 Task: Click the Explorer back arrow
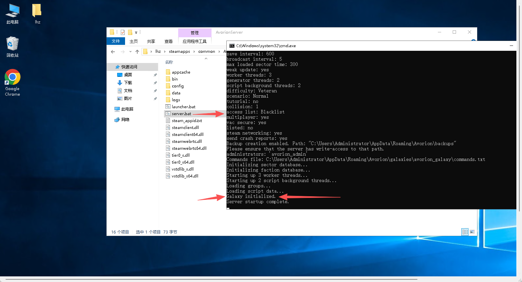click(113, 52)
